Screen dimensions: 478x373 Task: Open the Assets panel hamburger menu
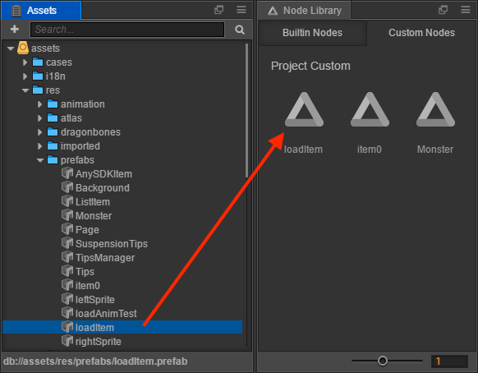point(241,10)
